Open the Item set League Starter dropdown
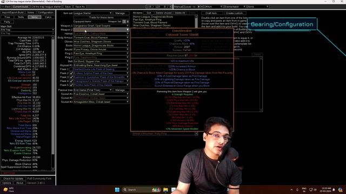 (92, 13)
